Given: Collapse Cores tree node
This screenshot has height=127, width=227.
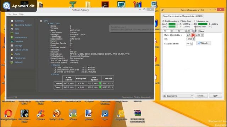Looking at the screenshot, I should (x=52, y=74).
